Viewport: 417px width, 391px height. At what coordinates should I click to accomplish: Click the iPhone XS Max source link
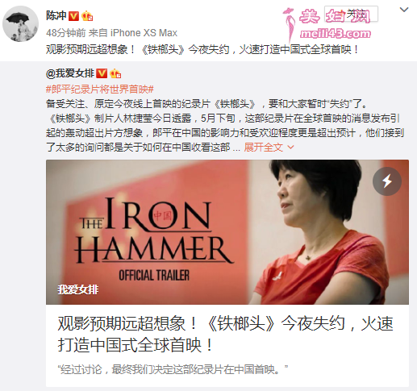(144, 33)
